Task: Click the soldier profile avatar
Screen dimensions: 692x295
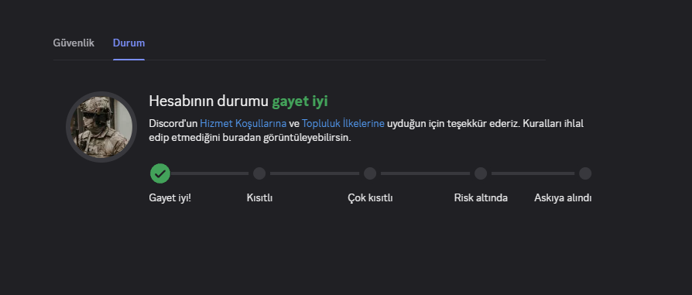Action: point(101,127)
